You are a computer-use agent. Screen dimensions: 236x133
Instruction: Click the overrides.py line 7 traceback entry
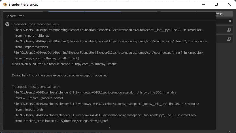[108, 53]
